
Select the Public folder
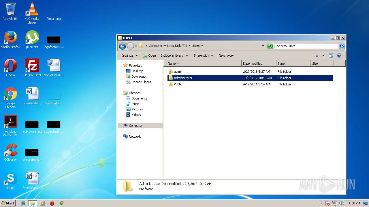(250, 84)
